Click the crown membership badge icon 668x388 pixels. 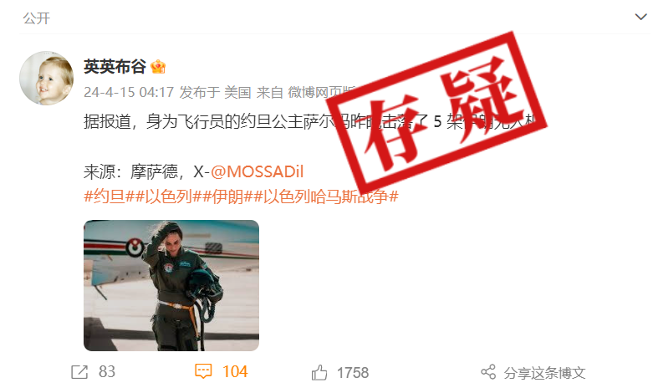point(158,67)
